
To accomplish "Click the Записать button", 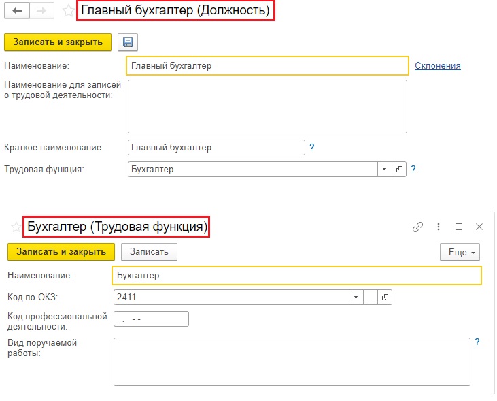I will (x=149, y=252).
